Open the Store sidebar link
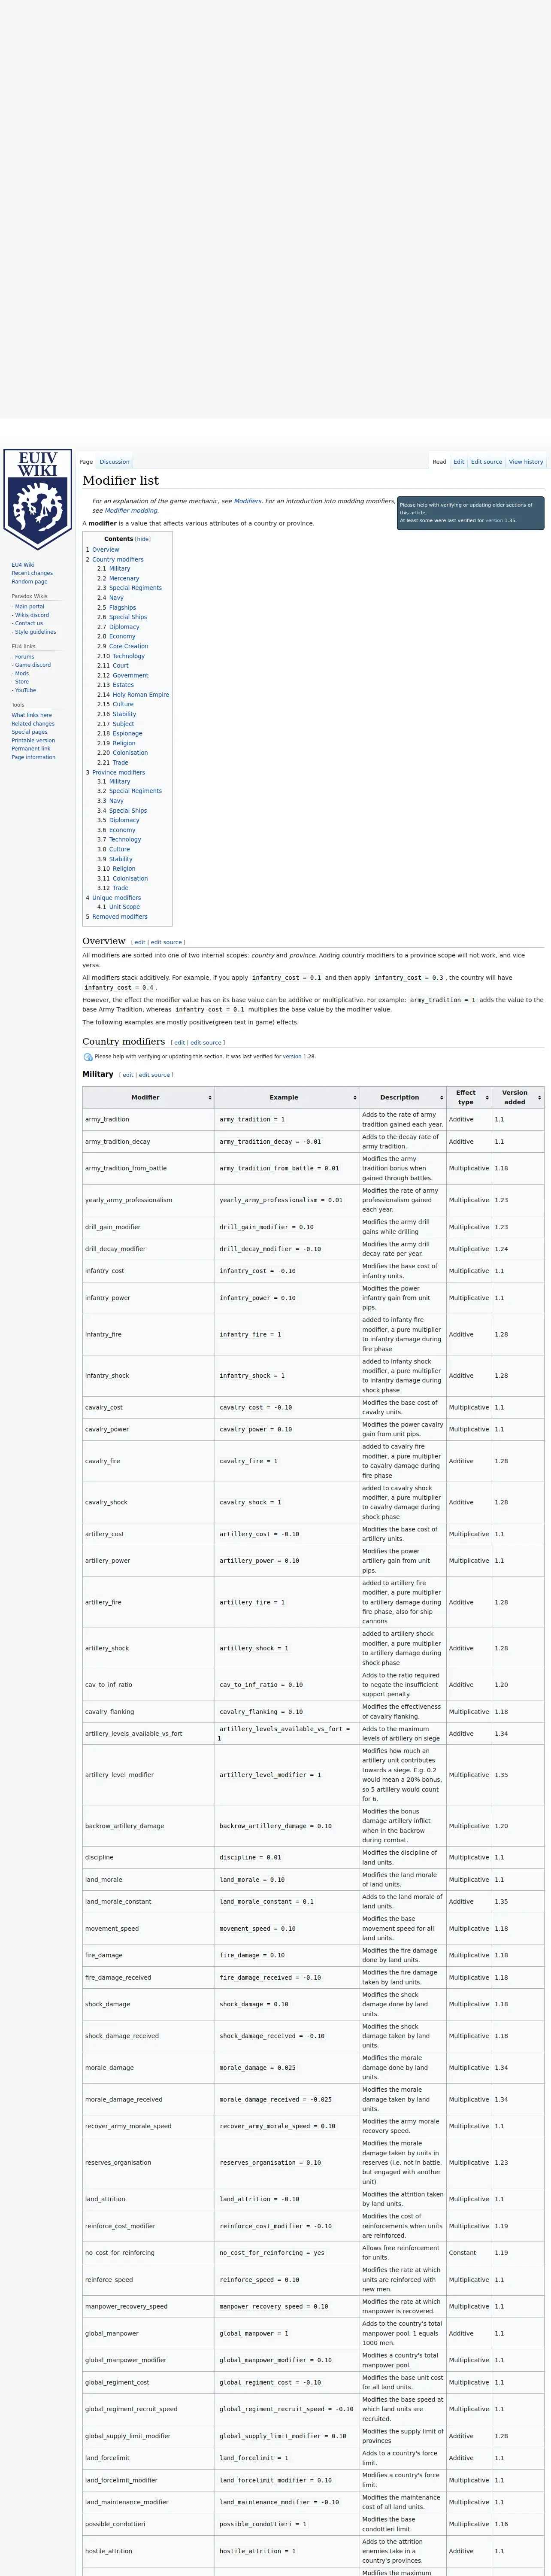Screen dimensions: 551x2576 coord(21,682)
